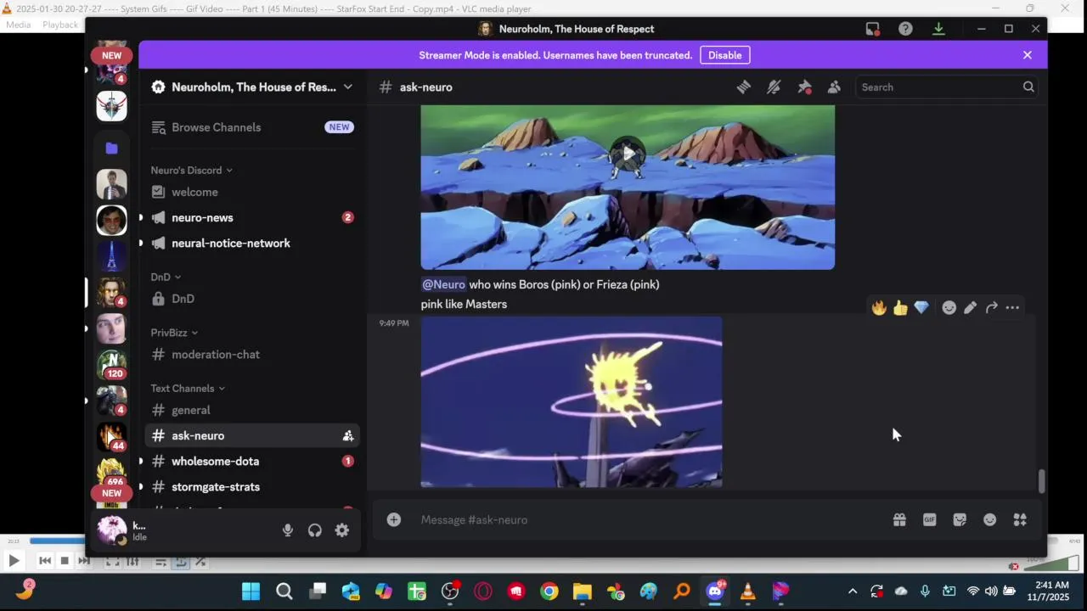Switch to the general channel
Screen dimensions: 1087x611
[x=252, y=410]
